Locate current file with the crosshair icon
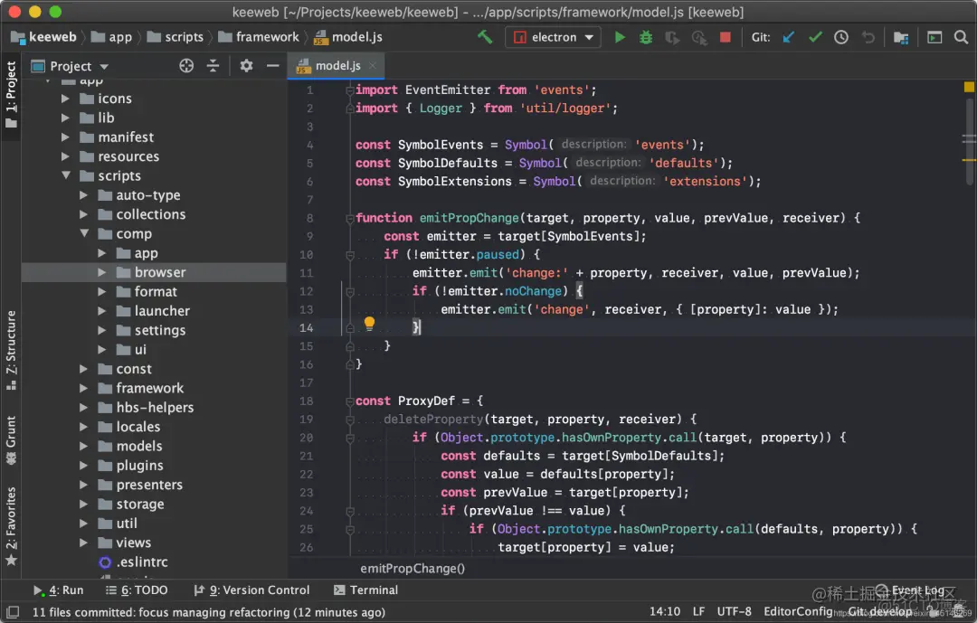Viewport: 977px width, 623px height. tap(186, 66)
